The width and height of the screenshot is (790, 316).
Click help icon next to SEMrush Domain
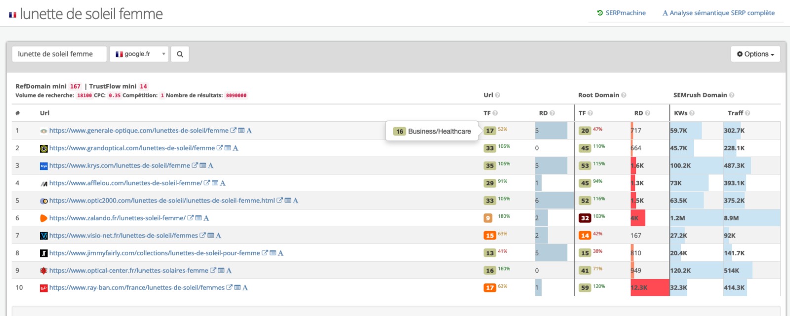click(732, 95)
